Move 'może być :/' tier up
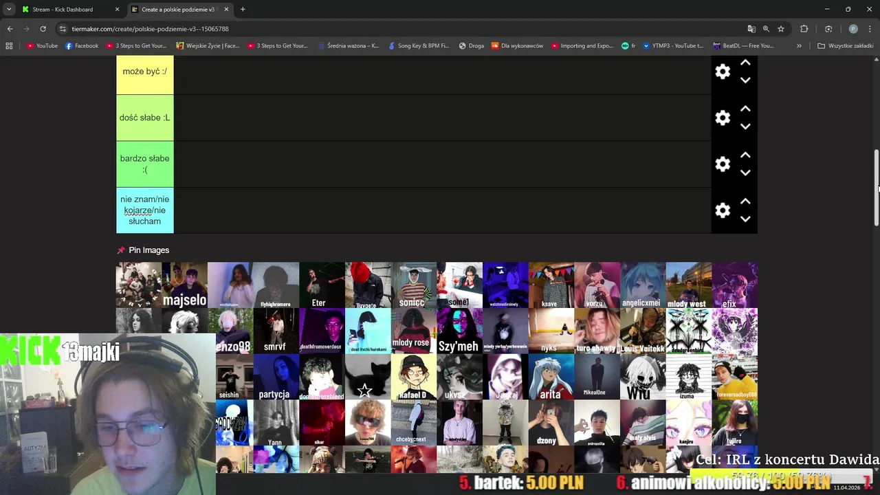Viewport: 880px width, 495px height. tap(745, 63)
